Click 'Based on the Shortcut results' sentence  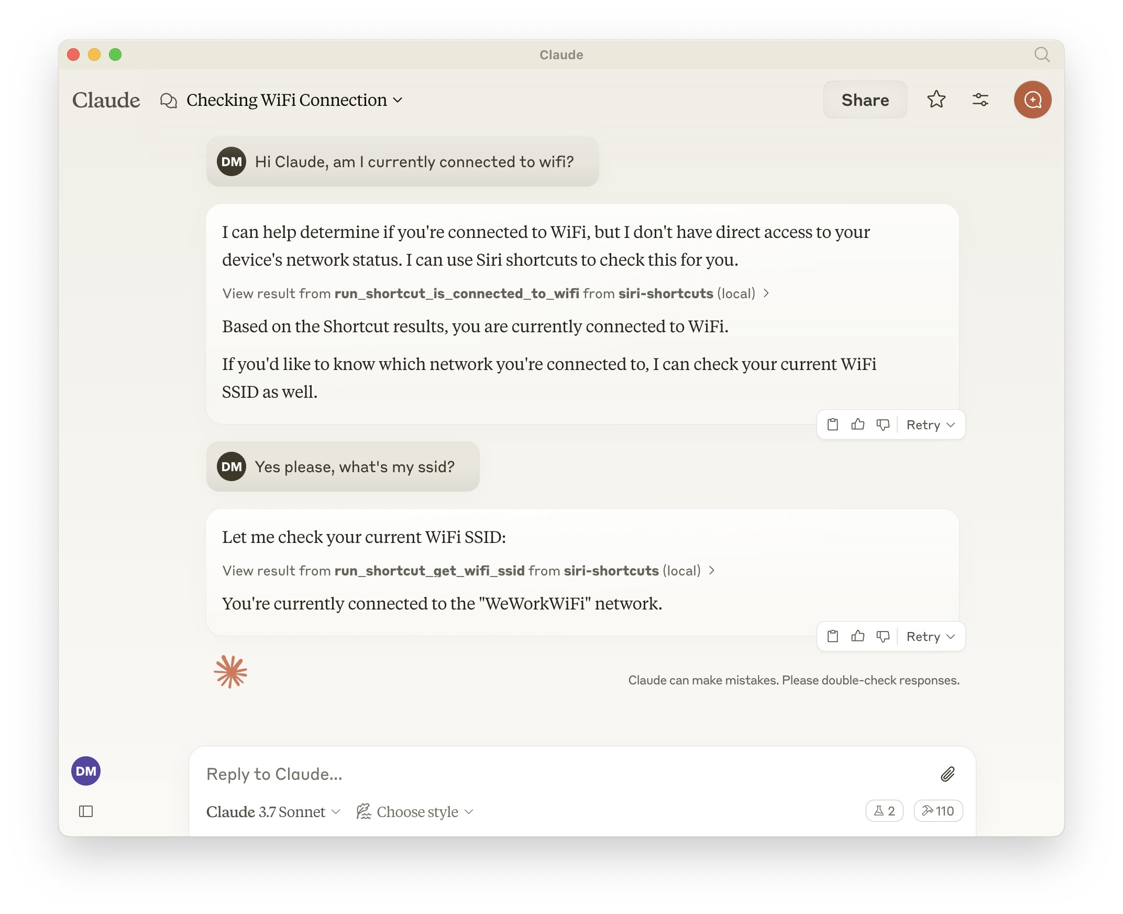(475, 327)
